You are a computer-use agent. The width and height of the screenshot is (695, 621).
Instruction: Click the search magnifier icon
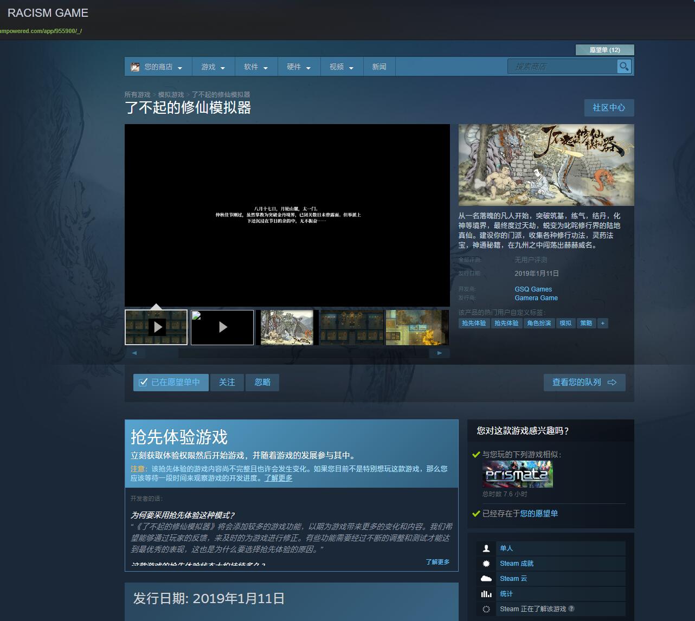[624, 66]
